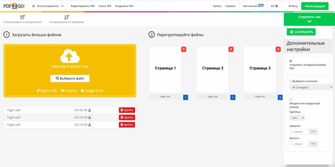The width and height of the screenshot is (335, 167).
Task: Remove Страница 1 thumbnail with red X
Action: pos(184,50)
